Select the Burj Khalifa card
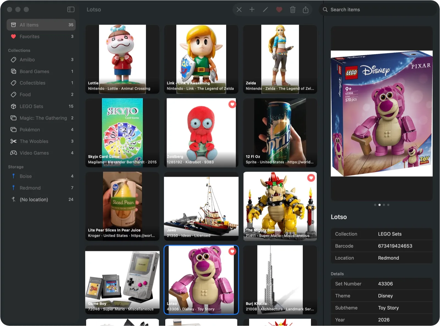This screenshot has width=440, height=326. (280, 280)
